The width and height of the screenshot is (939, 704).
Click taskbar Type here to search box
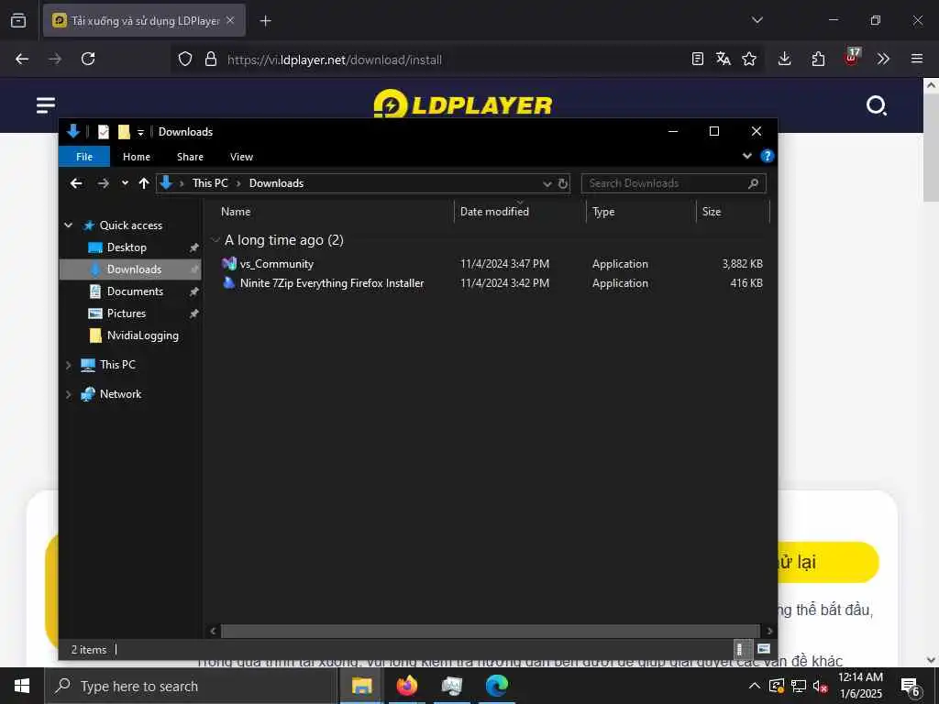[x=191, y=686]
